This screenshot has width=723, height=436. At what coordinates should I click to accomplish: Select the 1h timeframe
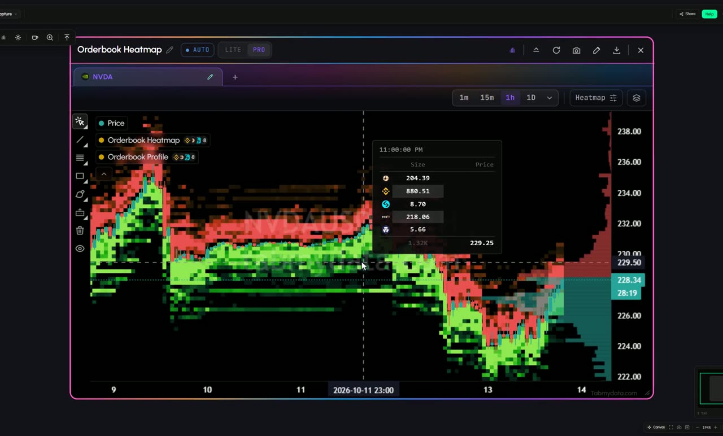click(510, 98)
